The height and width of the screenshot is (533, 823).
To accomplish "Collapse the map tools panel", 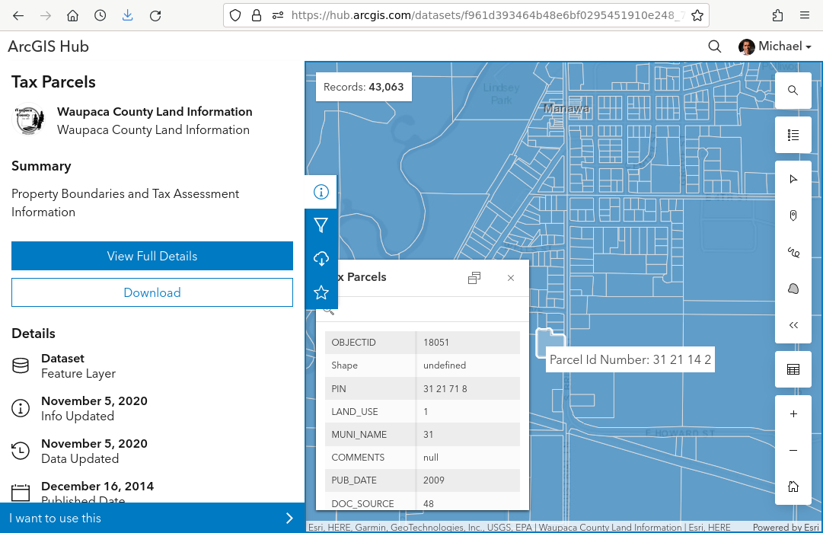I will click(793, 325).
